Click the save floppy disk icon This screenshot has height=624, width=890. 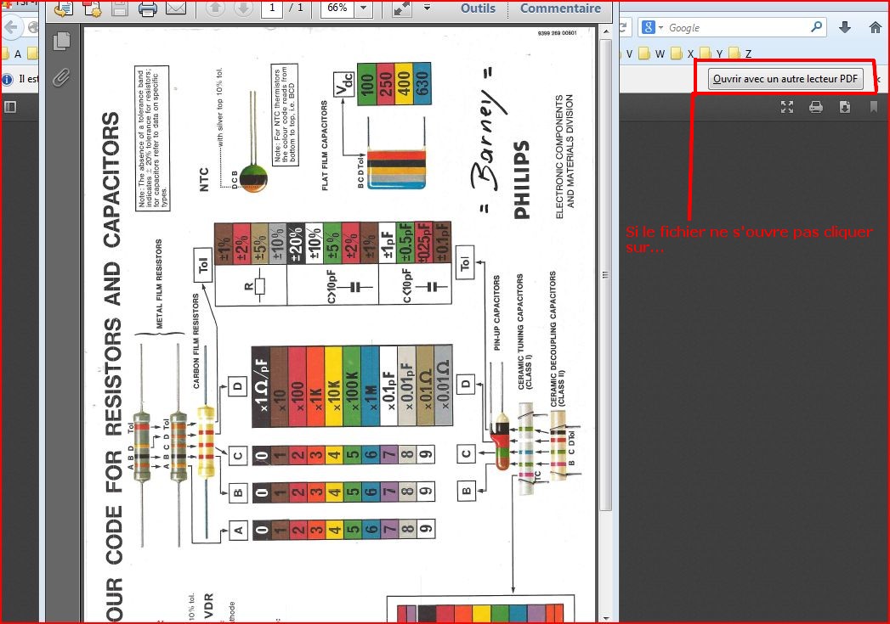(120, 9)
